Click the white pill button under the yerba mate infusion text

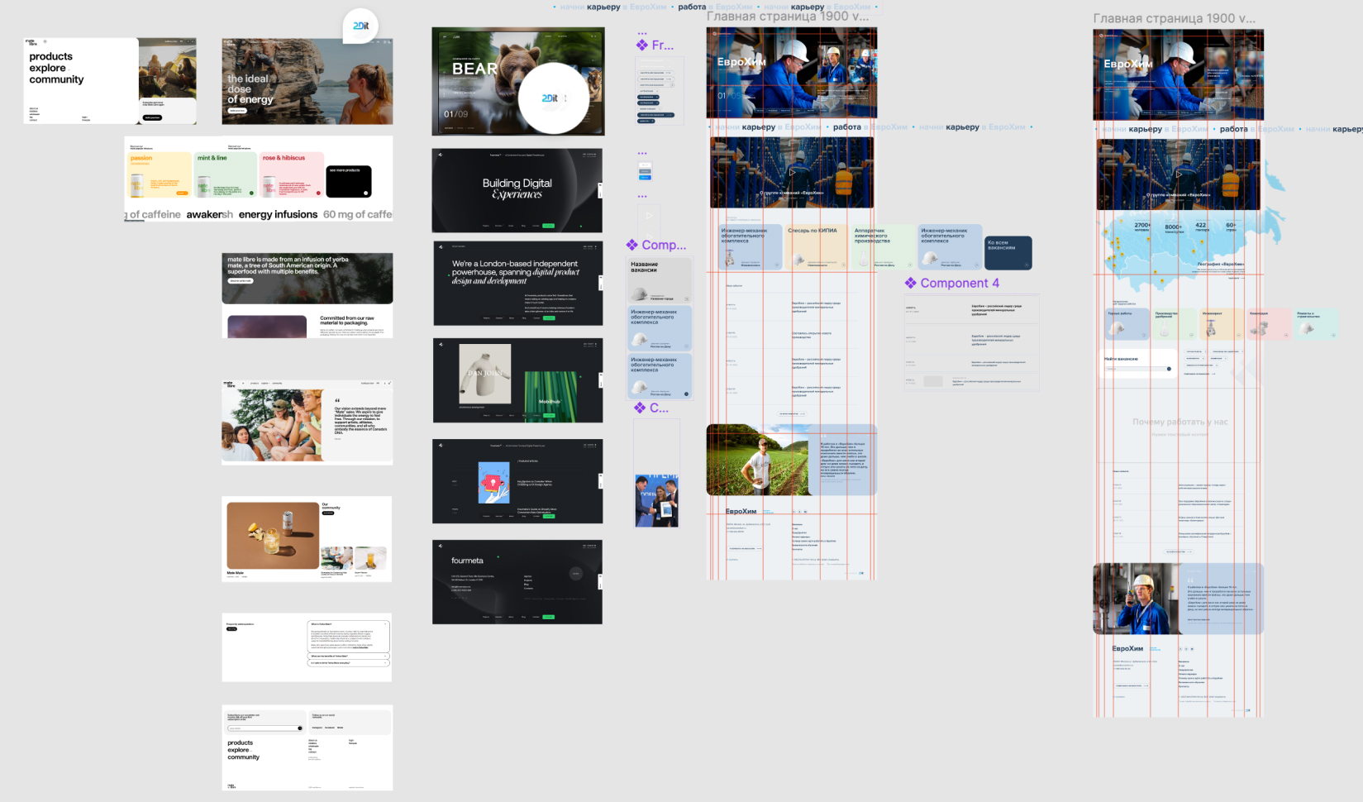(241, 281)
